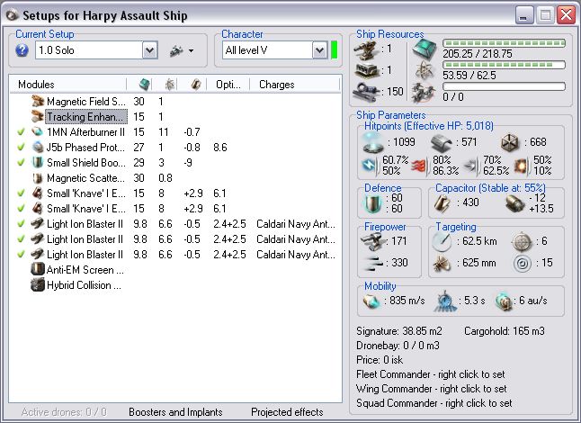Screen dimensions: 581x423
Task: Click the capacitor recharge icon
Action: [515, 203]
